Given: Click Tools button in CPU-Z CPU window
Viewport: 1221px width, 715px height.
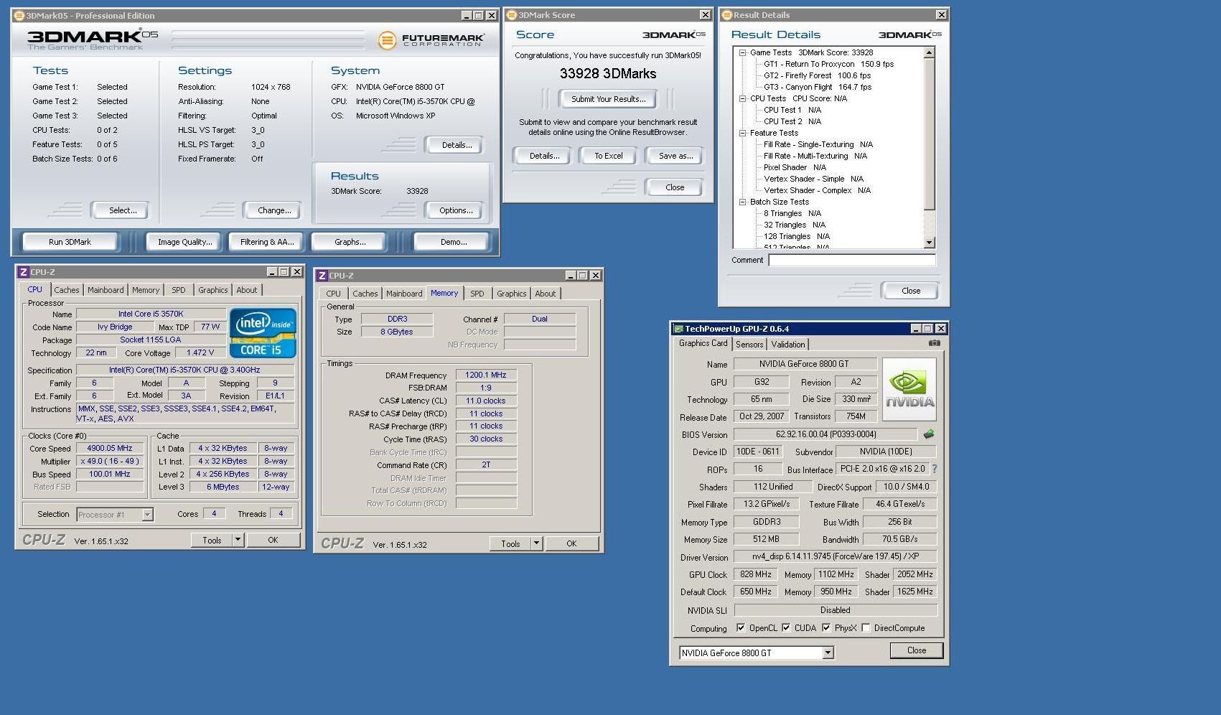Looking at the screenshot, I should [212, 541].
